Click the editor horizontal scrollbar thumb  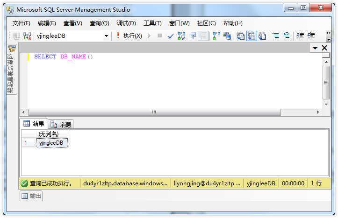pos(154,112)
